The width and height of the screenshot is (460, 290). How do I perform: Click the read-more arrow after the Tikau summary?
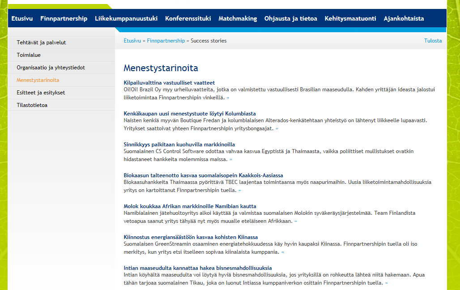pyautogui.click(x=386, y=283)
